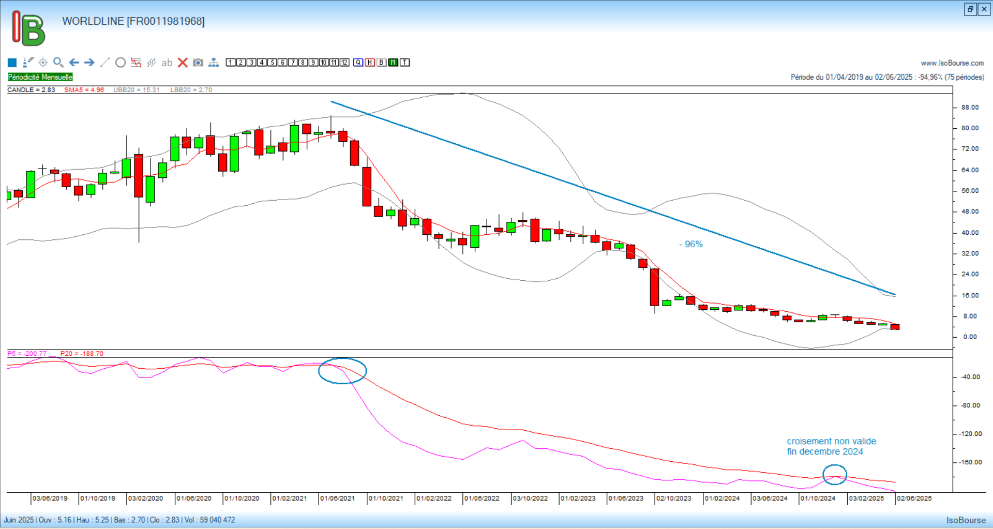Select period button 5
The width and height of the screenshot is (993, 529).
point(272,63)
